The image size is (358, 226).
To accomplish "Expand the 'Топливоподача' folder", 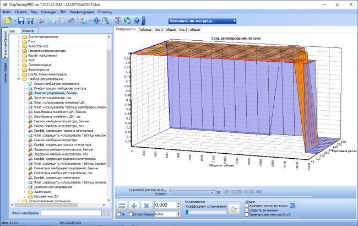I will click(x=19, y=65).
